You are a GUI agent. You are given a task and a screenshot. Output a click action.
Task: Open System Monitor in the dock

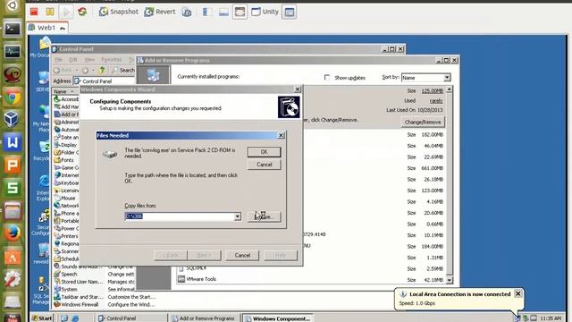tap(13, 52)
